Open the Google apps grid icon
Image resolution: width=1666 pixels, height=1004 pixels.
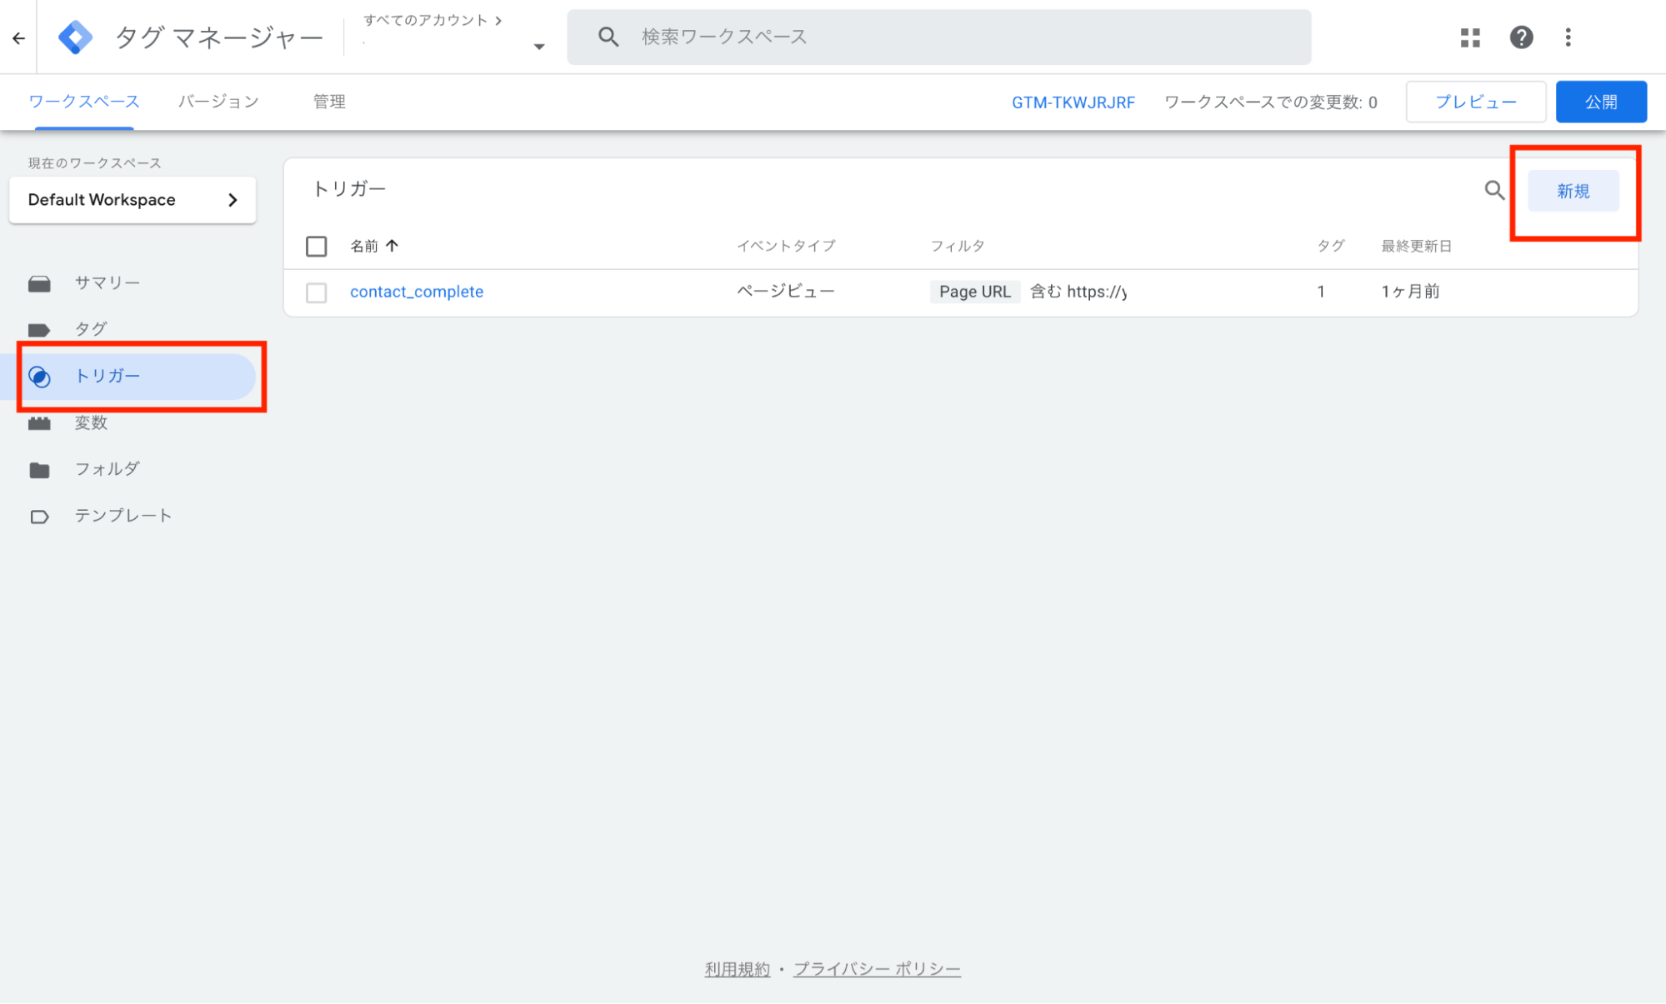(1470, 37)
